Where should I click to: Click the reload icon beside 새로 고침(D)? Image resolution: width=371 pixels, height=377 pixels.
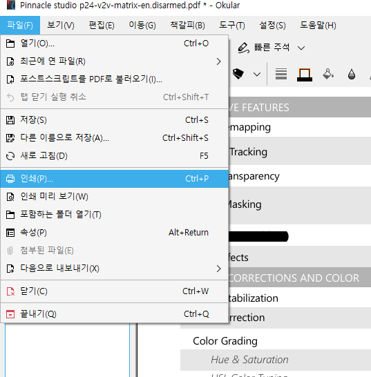pos(10,156)
